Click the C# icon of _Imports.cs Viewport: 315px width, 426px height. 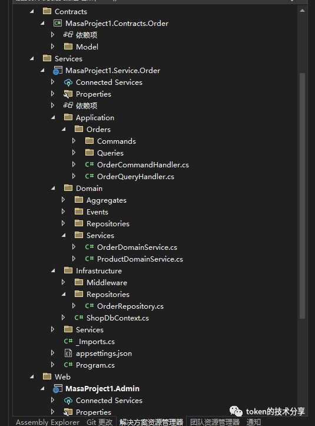click(68, 341)
